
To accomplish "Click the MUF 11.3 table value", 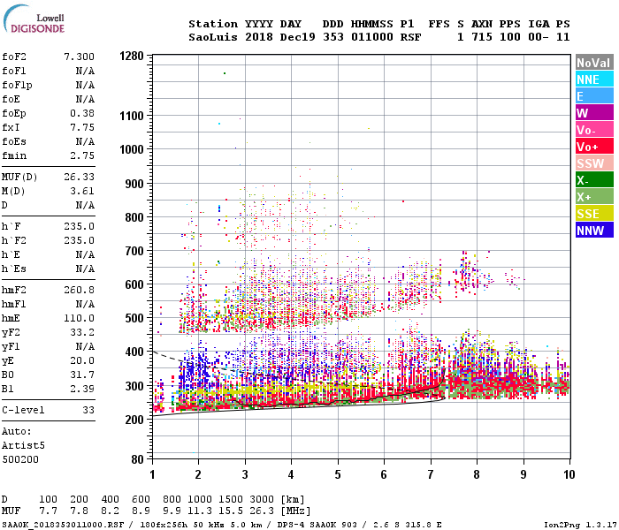I will pos(199,511).
